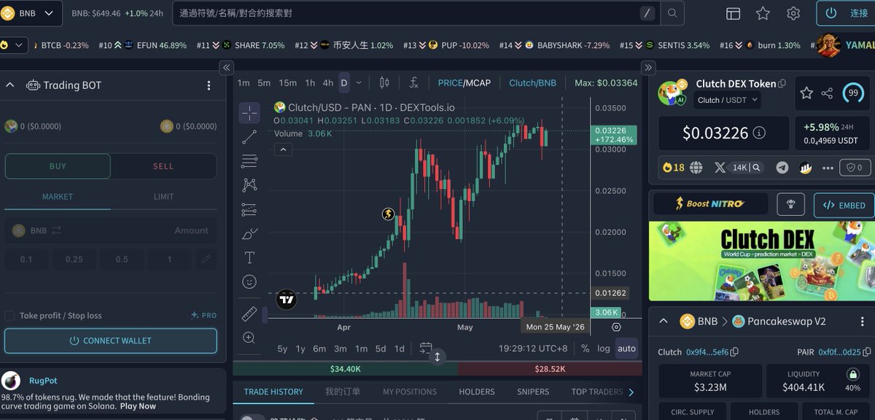Add Clutch token to favorites star
Image resolution: width=875 pixels, height=420 pixels.
click(806, 93)
